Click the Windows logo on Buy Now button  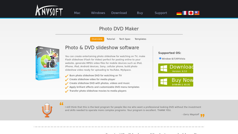[x=164, y=82]
